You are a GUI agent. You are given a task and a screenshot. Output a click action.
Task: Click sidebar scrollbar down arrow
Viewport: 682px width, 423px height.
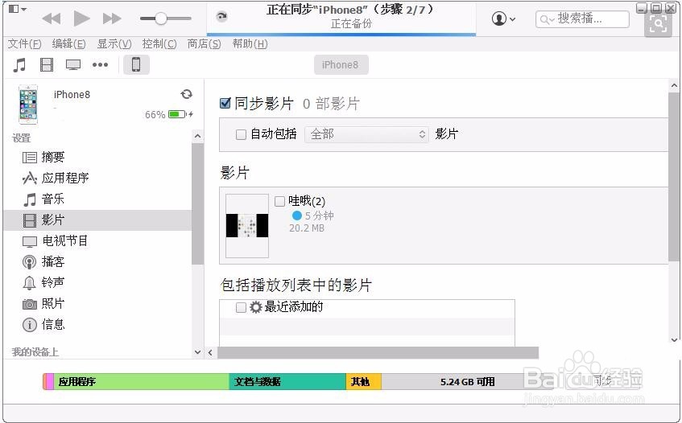point(197,352)
